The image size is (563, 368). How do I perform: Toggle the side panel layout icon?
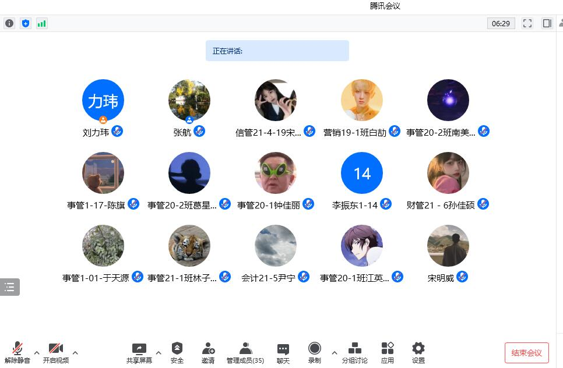pos(547,23)
